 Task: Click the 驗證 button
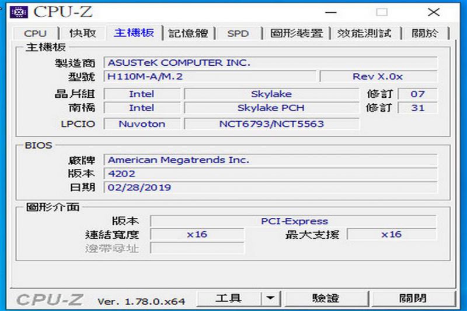point(326,298)
